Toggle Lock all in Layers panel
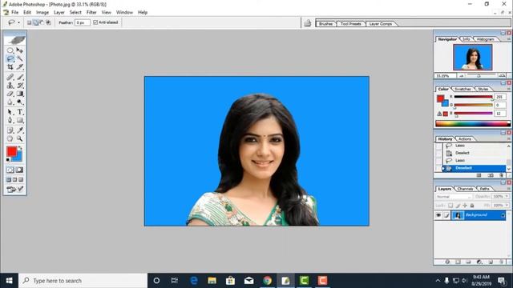The height and width of the screenshot is (288, 513). click(472, 206)
